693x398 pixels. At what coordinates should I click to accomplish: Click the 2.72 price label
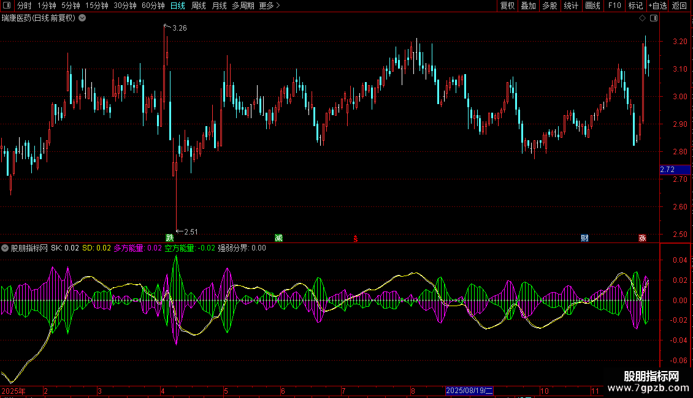click(x=667, y=169)
